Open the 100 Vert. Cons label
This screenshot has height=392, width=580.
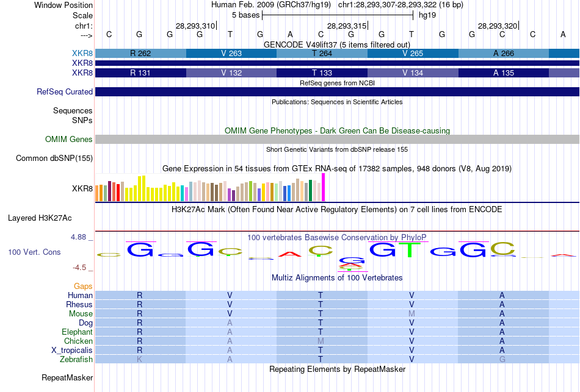(34, 252)
